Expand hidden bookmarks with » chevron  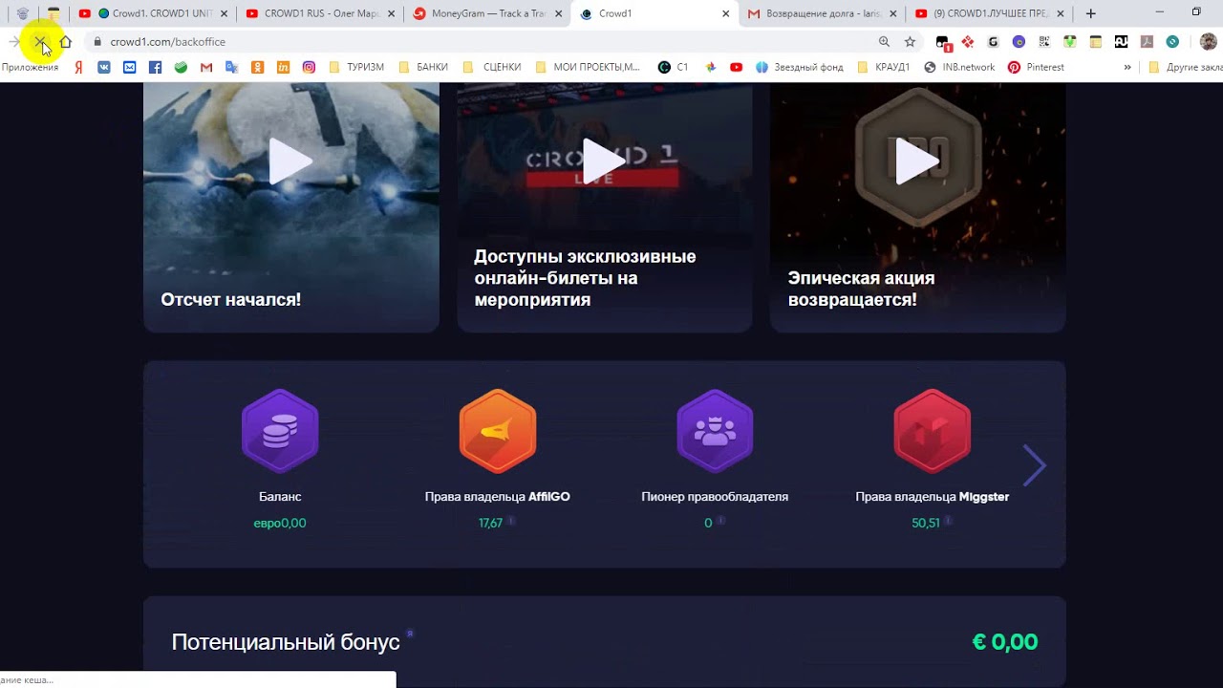[1127, 67]
